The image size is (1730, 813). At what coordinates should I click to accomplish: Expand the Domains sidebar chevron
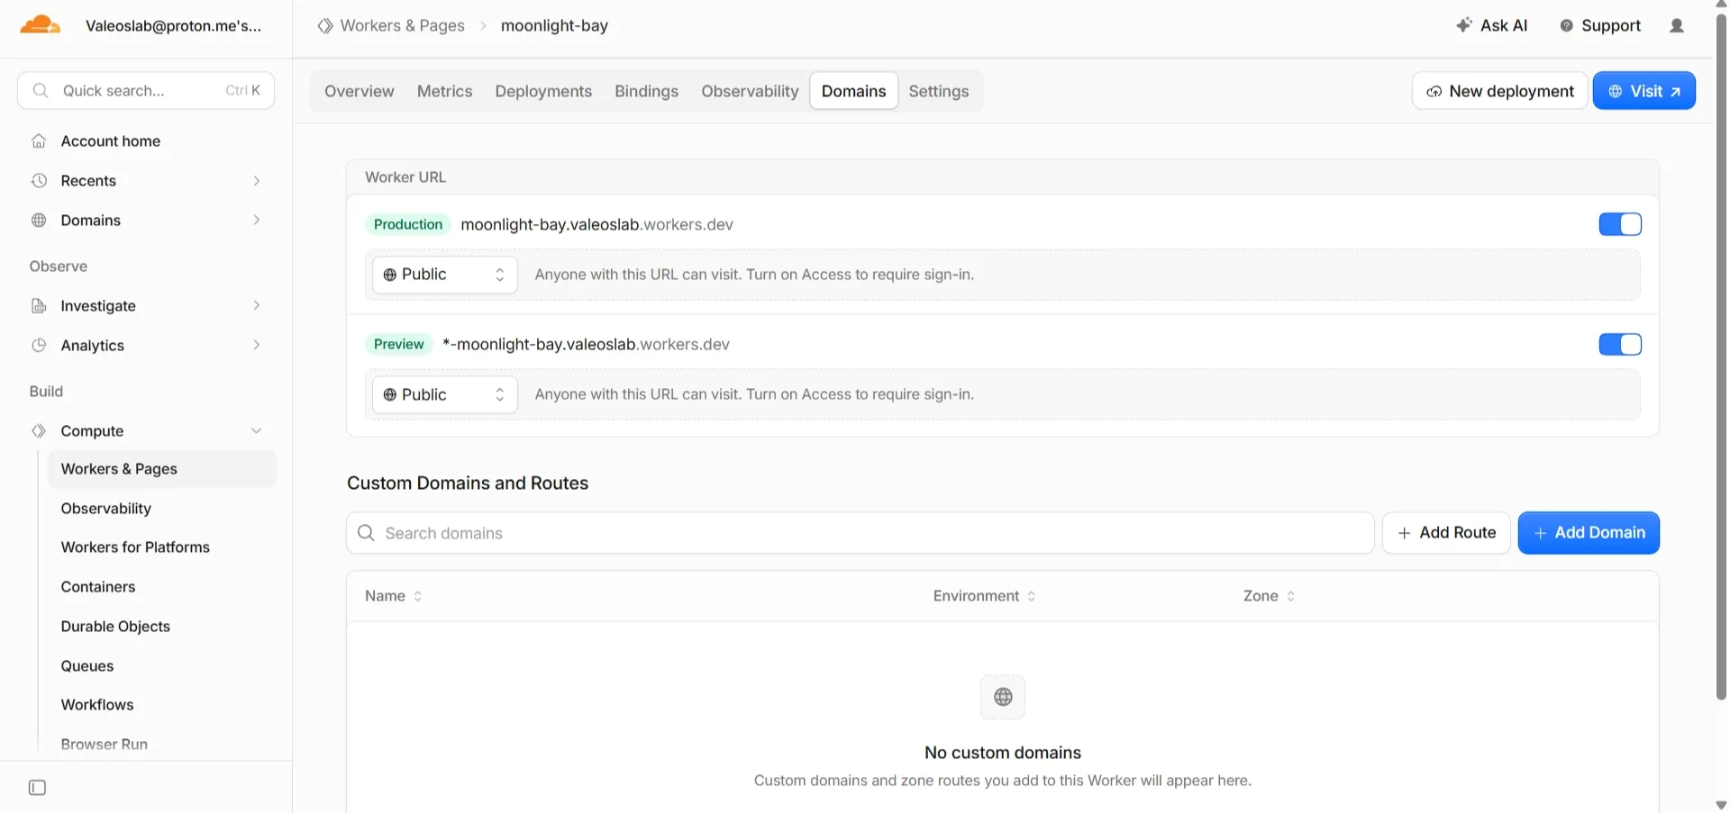pos(257,221)
